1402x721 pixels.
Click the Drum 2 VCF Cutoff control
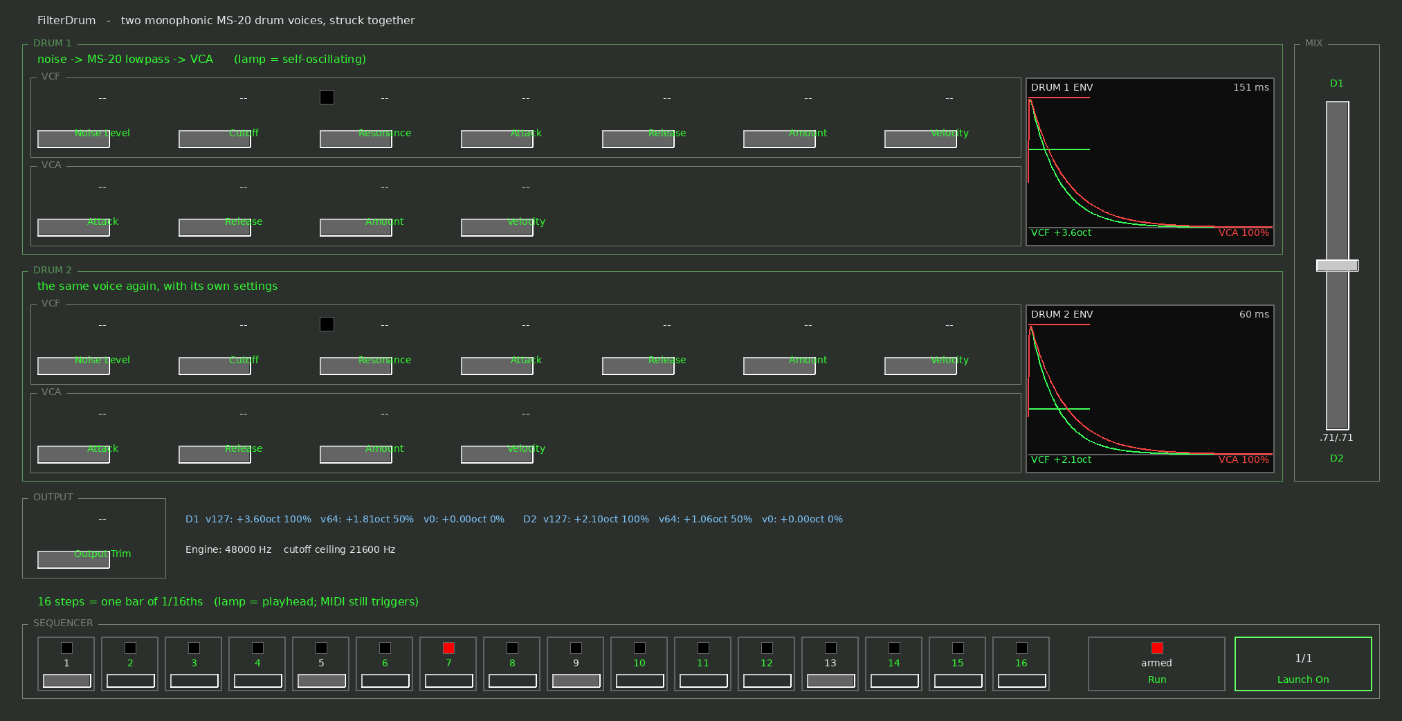[215, 366]
